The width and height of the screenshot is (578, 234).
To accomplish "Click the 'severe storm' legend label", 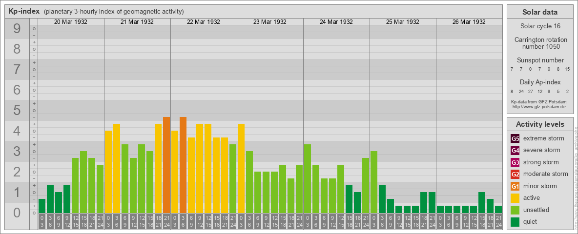I will point(542,150).
